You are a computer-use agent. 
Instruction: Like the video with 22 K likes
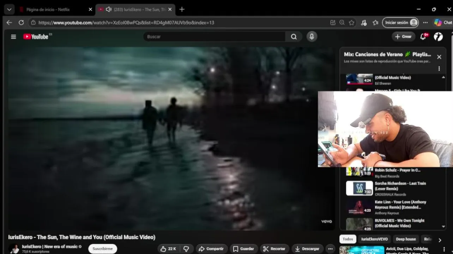point(168,249)
